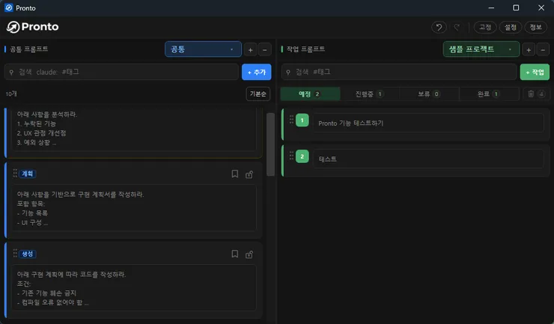Open the 기본순 sort order selector

(x=258, y=94)
